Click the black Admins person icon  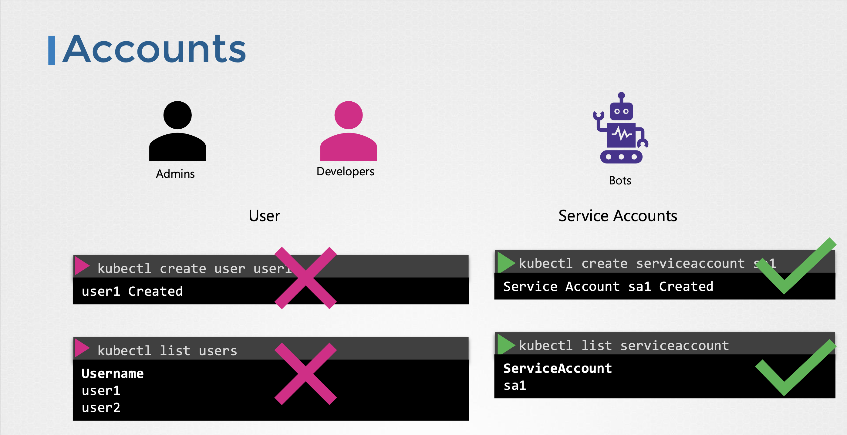click(177, 131)
